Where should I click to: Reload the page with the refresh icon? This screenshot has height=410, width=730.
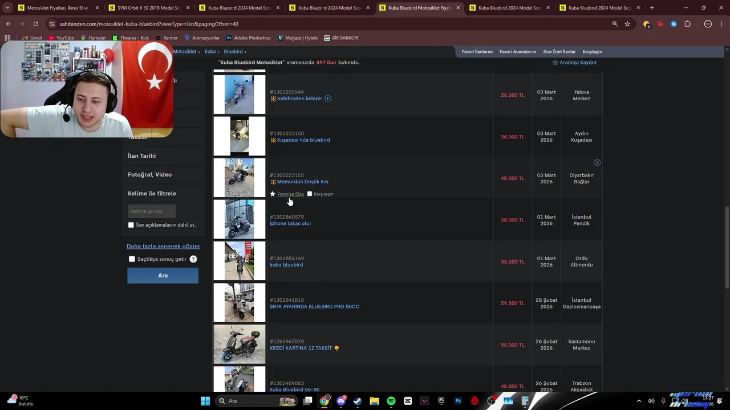coord(35,24)
